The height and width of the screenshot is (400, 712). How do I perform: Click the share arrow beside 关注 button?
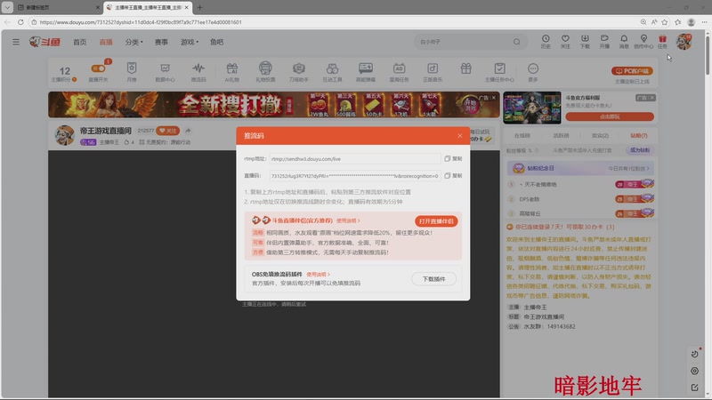[x=188, y=131]
